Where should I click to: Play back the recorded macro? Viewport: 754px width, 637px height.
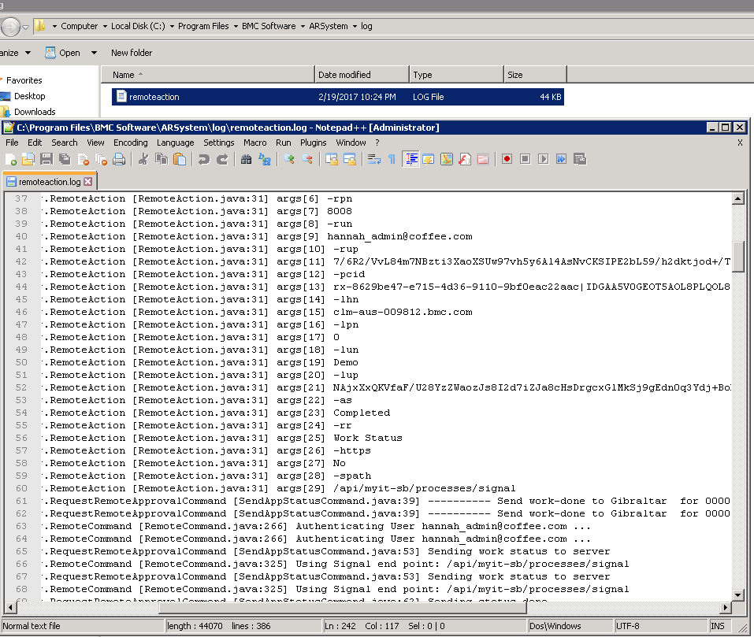click(x=544, y=160)
